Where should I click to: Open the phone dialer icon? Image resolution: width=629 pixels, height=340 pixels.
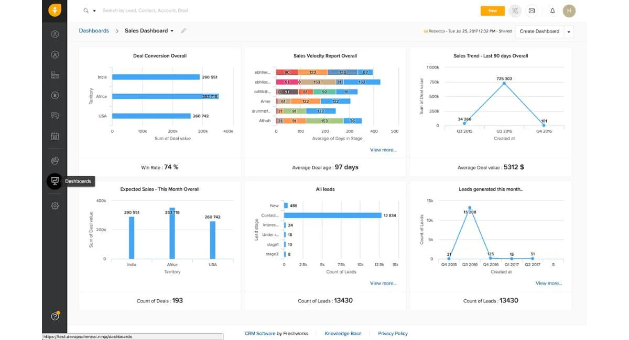pyautogui.click(x=515, y=10)
